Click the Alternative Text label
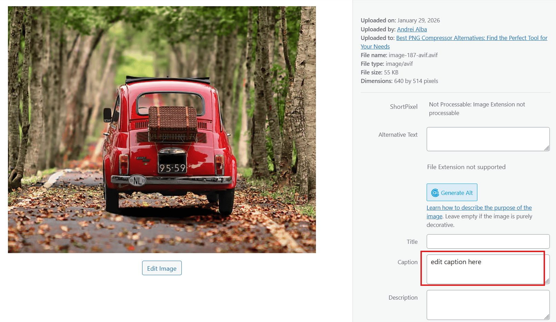This screenshot has height=322, width=556. 398,135
